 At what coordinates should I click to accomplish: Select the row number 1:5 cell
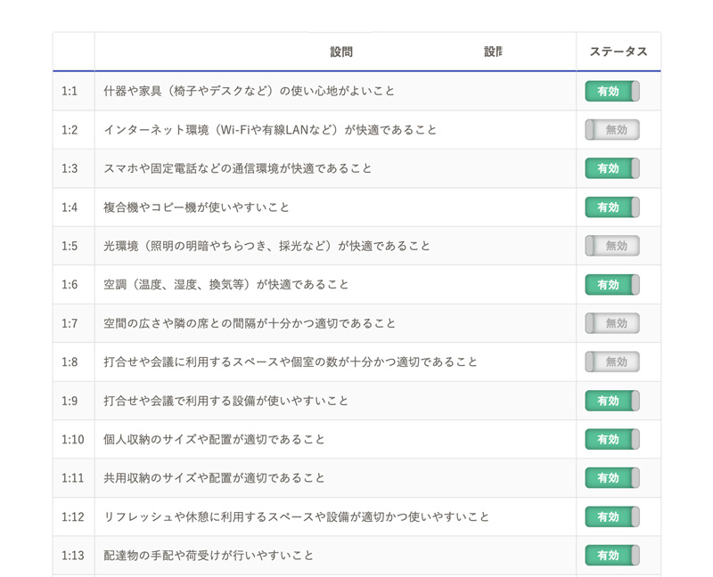click(70, 246)
